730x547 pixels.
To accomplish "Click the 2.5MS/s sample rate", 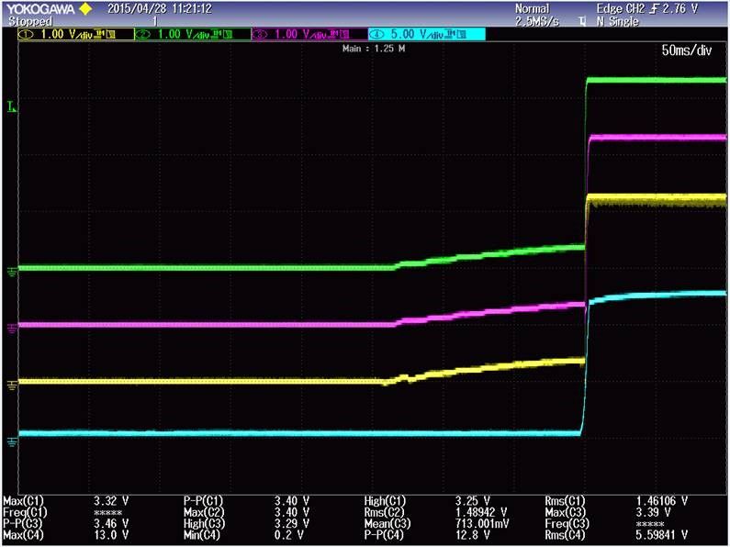I will point(537,21).
